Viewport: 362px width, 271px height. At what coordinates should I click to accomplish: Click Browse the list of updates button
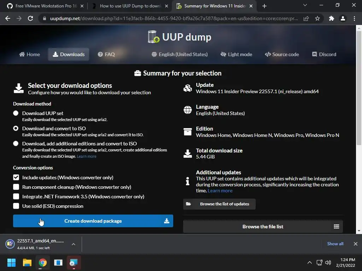tap(219, 204)
